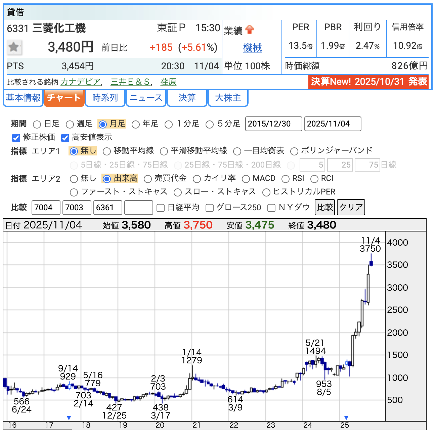The height and width of the screenshot is (430, 436).
Task: Click the start date field 2015/12/30
Action: pyautogui.click(x=273, y=124)
